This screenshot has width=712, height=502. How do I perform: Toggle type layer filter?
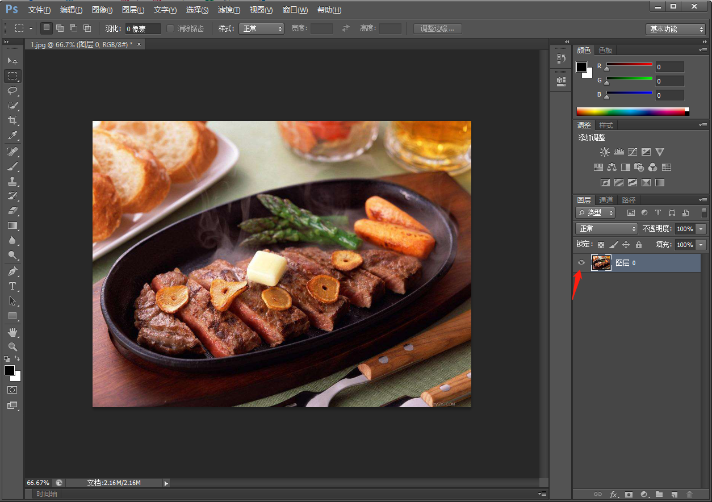click(658, 213)
